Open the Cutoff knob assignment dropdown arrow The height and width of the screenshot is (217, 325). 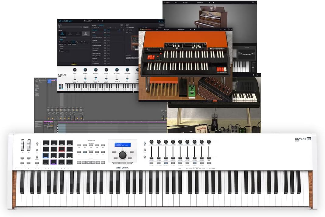click(78, 73)
